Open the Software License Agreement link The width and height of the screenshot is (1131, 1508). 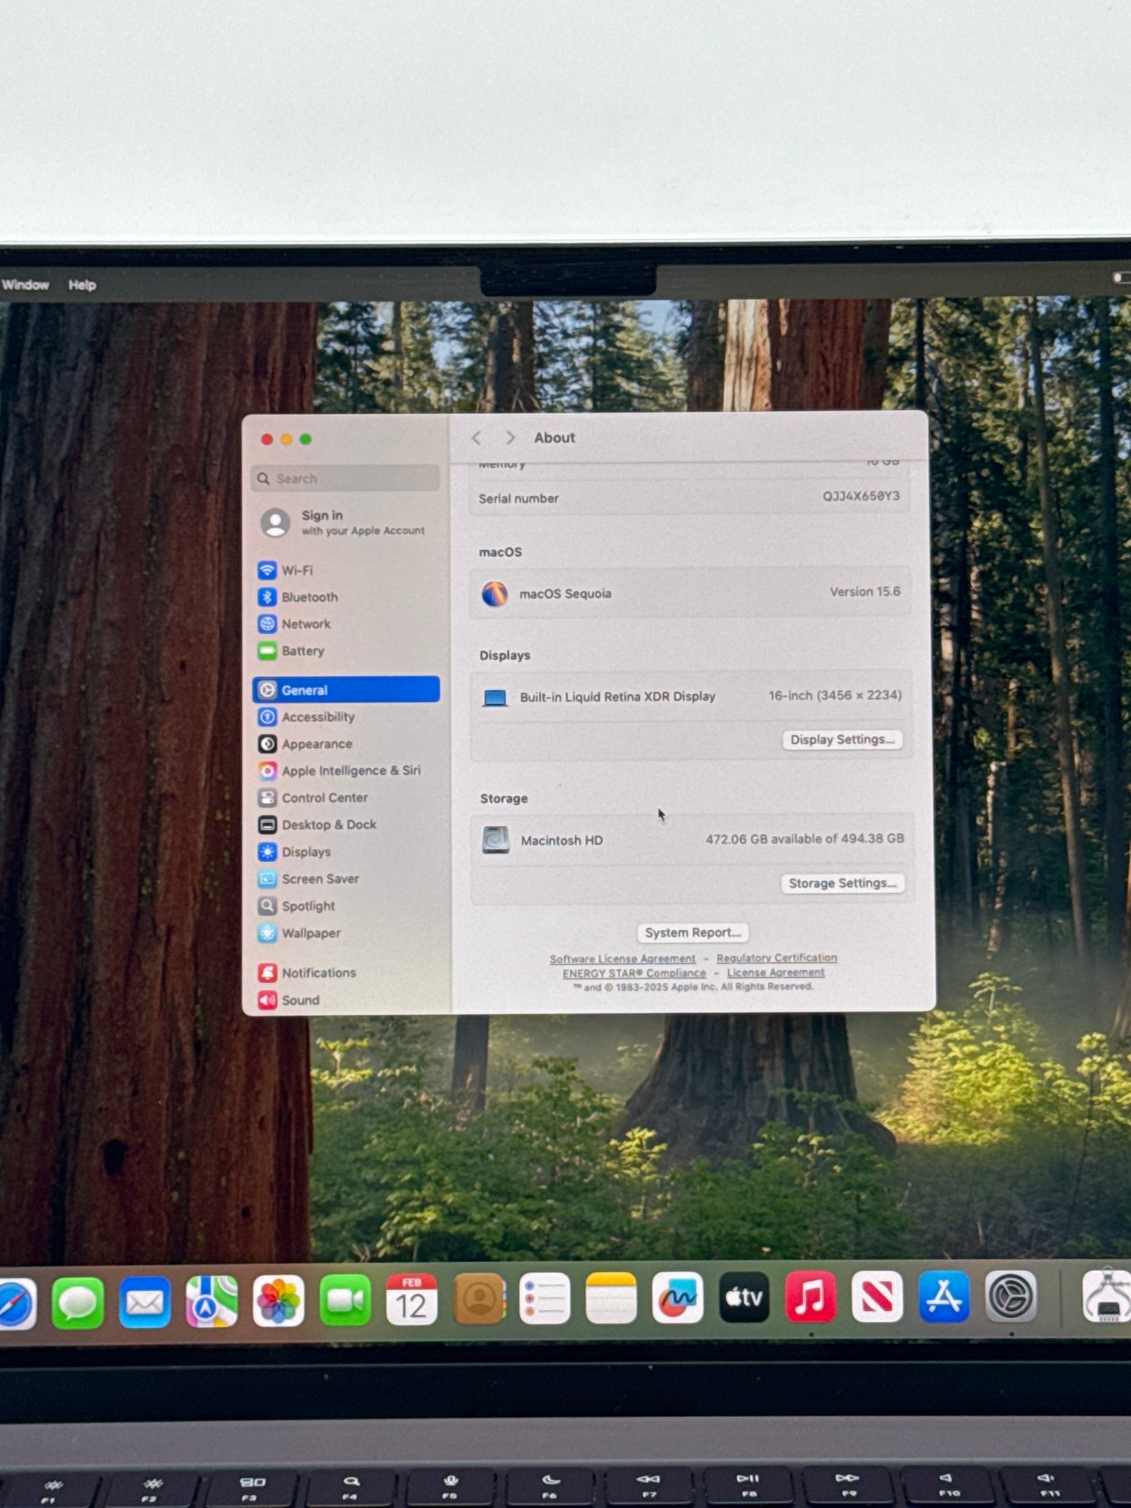click(x=622, y=958)
